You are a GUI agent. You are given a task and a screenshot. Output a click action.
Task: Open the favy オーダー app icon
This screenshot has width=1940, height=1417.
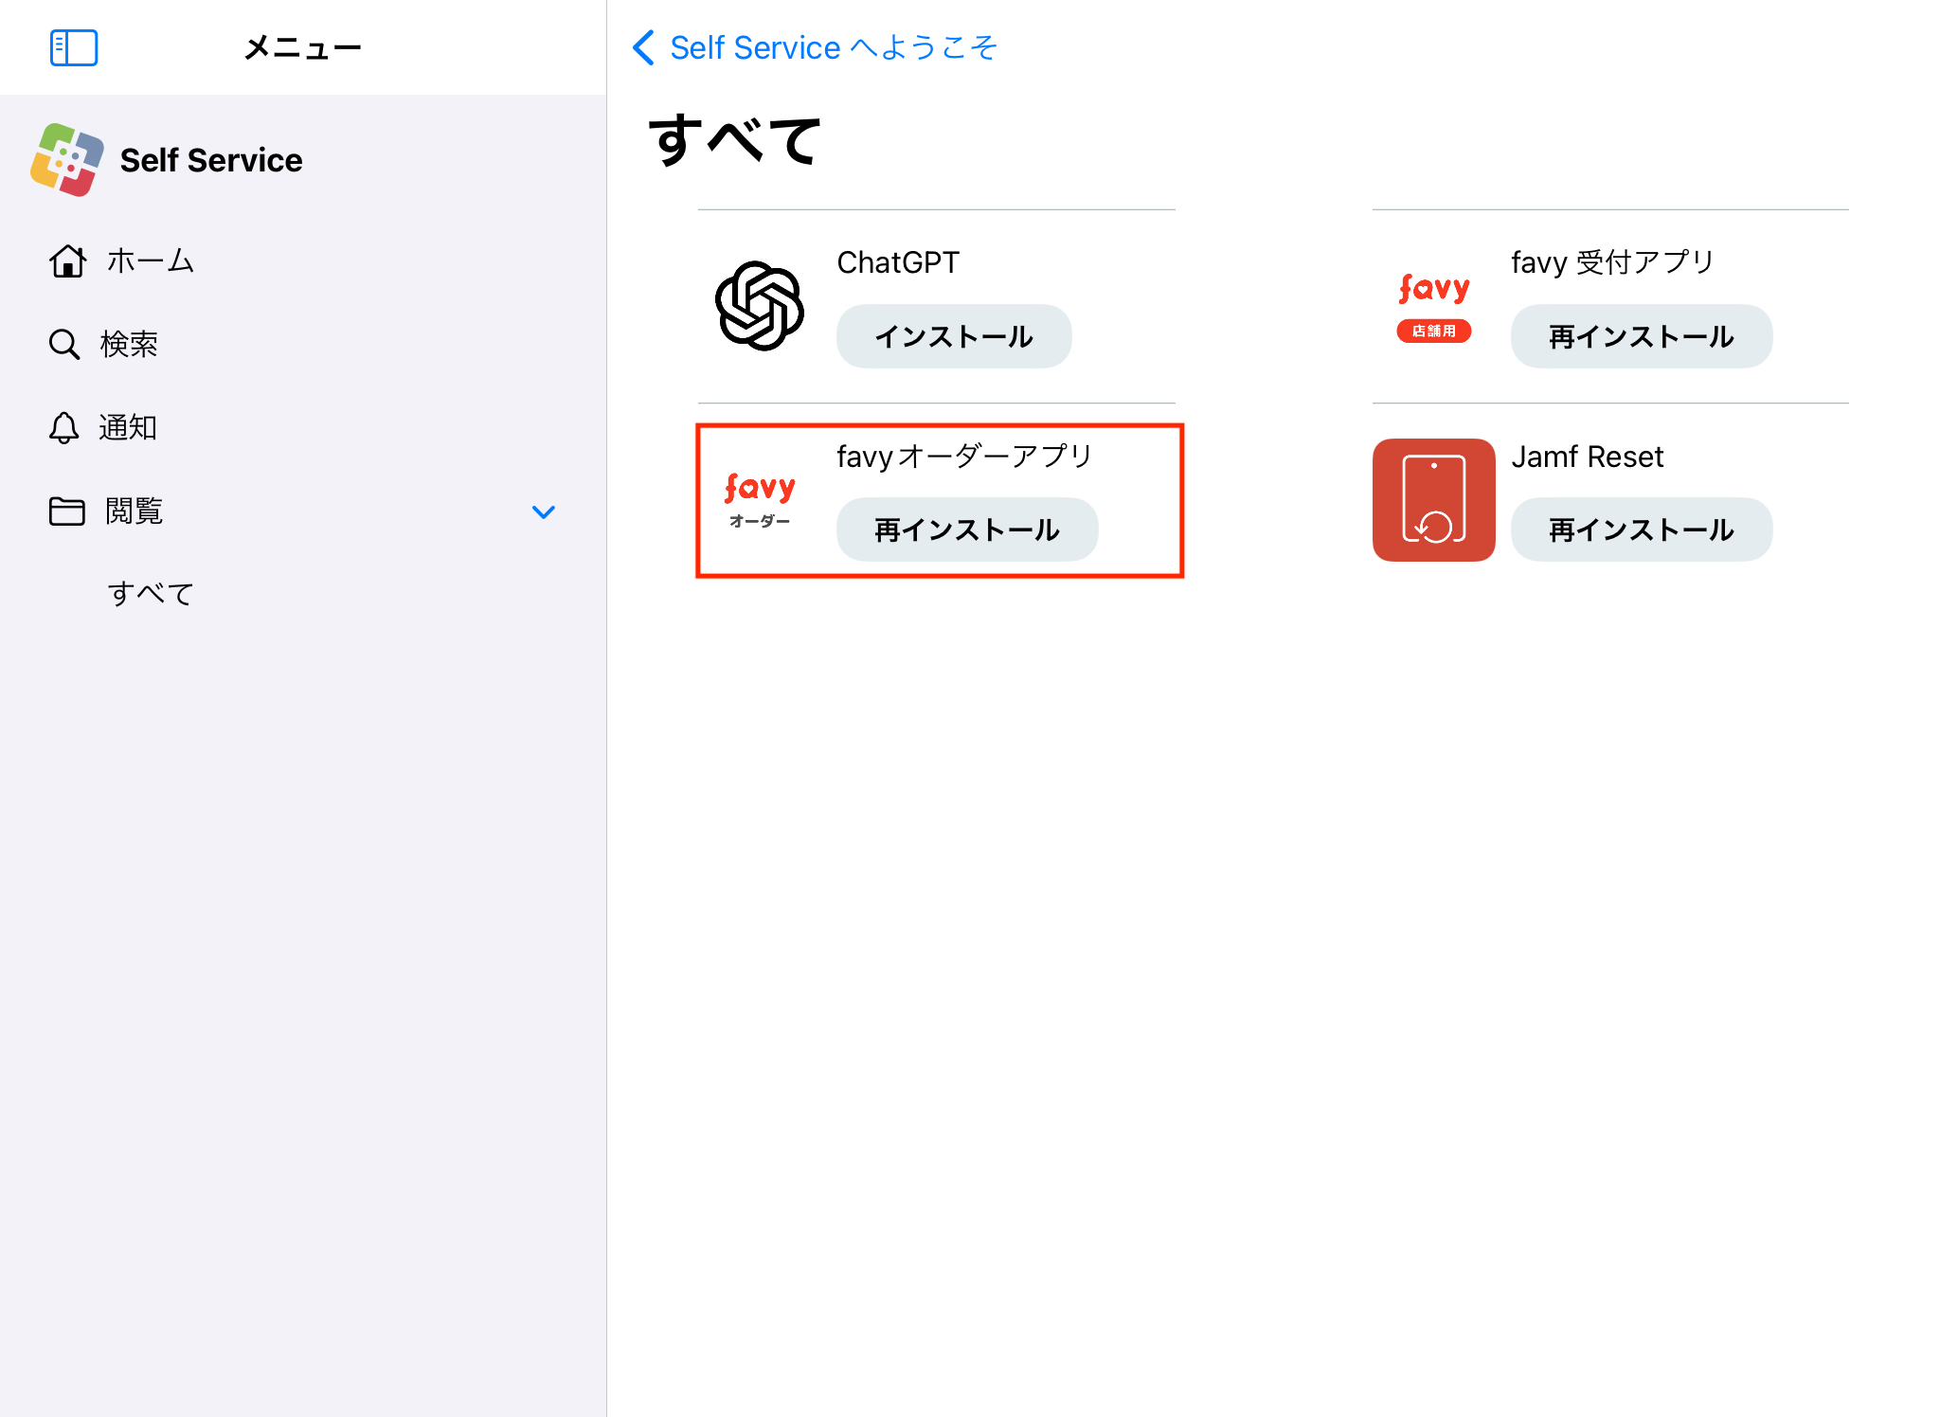[760, 500]
